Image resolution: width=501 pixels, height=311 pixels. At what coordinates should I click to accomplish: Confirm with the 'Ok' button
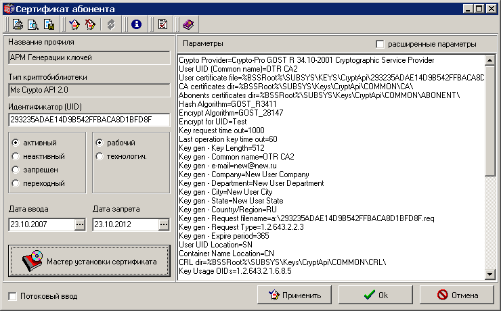[x=376, y=295]
